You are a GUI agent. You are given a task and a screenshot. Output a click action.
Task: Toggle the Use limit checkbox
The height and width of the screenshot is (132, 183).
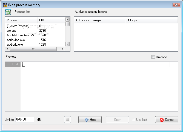coord(133,119)
